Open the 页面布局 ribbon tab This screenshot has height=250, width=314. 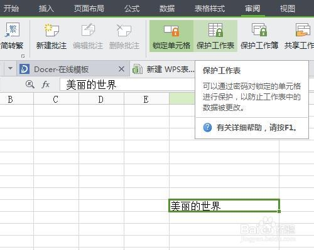tap(89, 8)
